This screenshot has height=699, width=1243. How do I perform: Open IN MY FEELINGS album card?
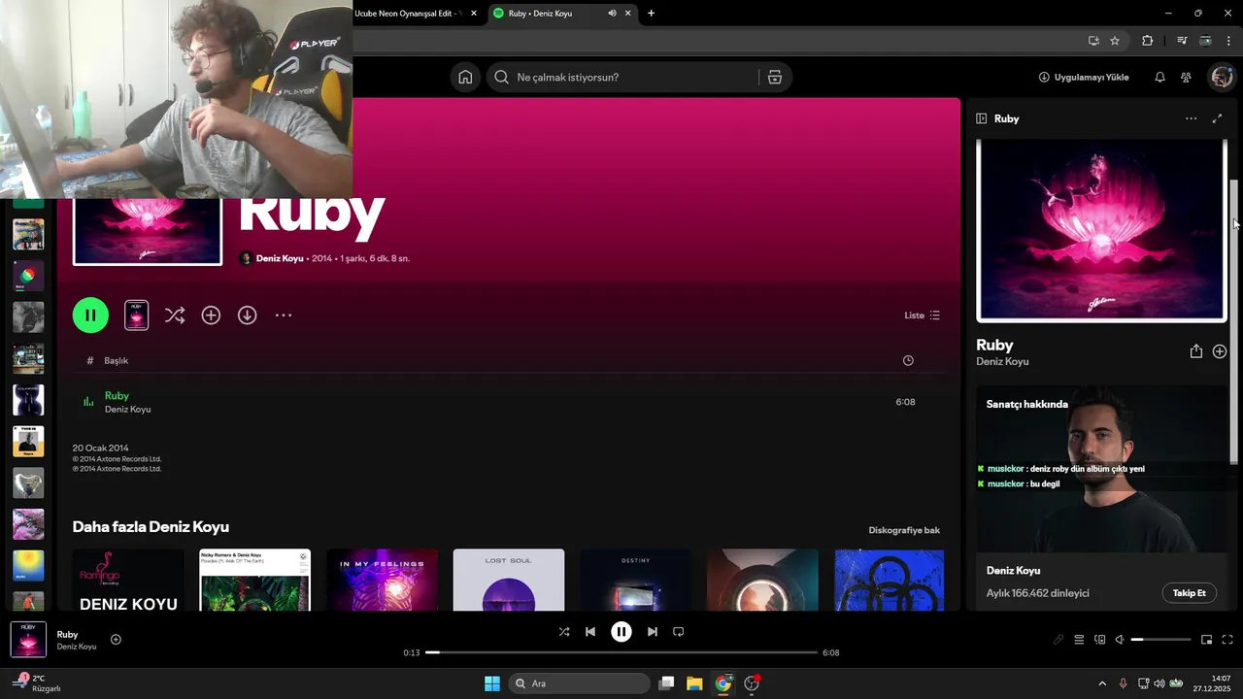point(382,580)
